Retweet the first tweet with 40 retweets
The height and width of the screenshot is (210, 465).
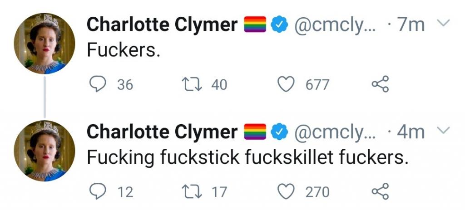pos(191,84)
